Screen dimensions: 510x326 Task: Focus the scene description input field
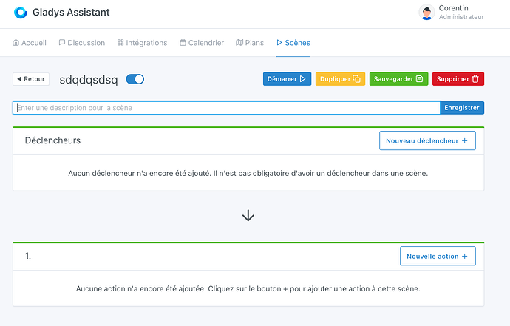pyautogui.click(x=226, y=108)
